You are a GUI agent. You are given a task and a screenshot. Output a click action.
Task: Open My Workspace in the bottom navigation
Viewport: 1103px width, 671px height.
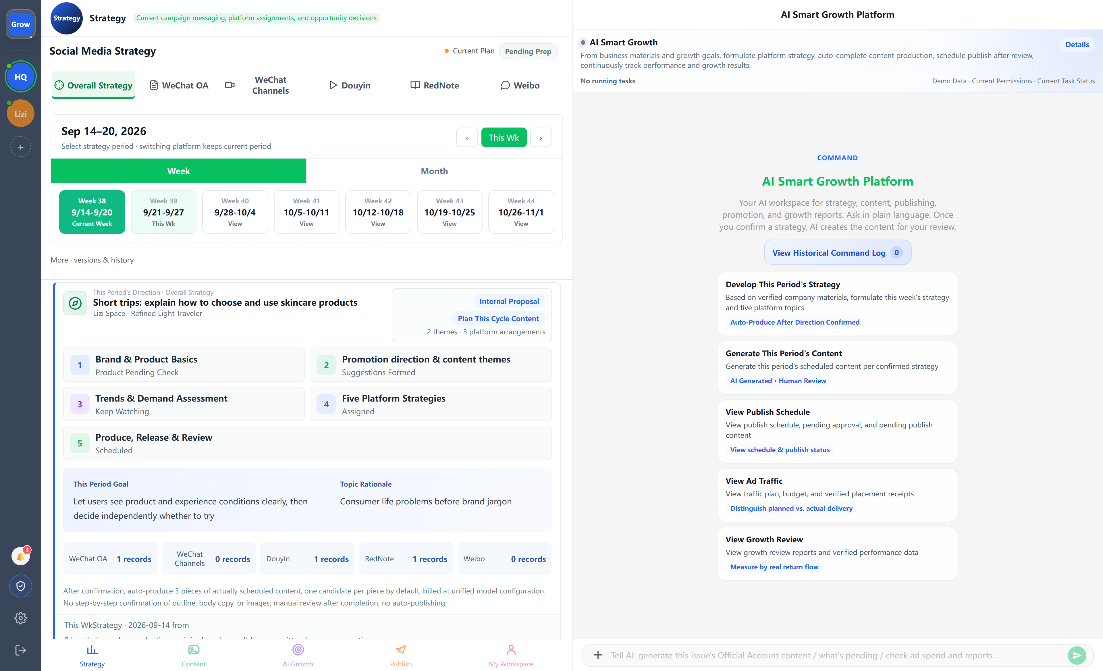point(511,655)
